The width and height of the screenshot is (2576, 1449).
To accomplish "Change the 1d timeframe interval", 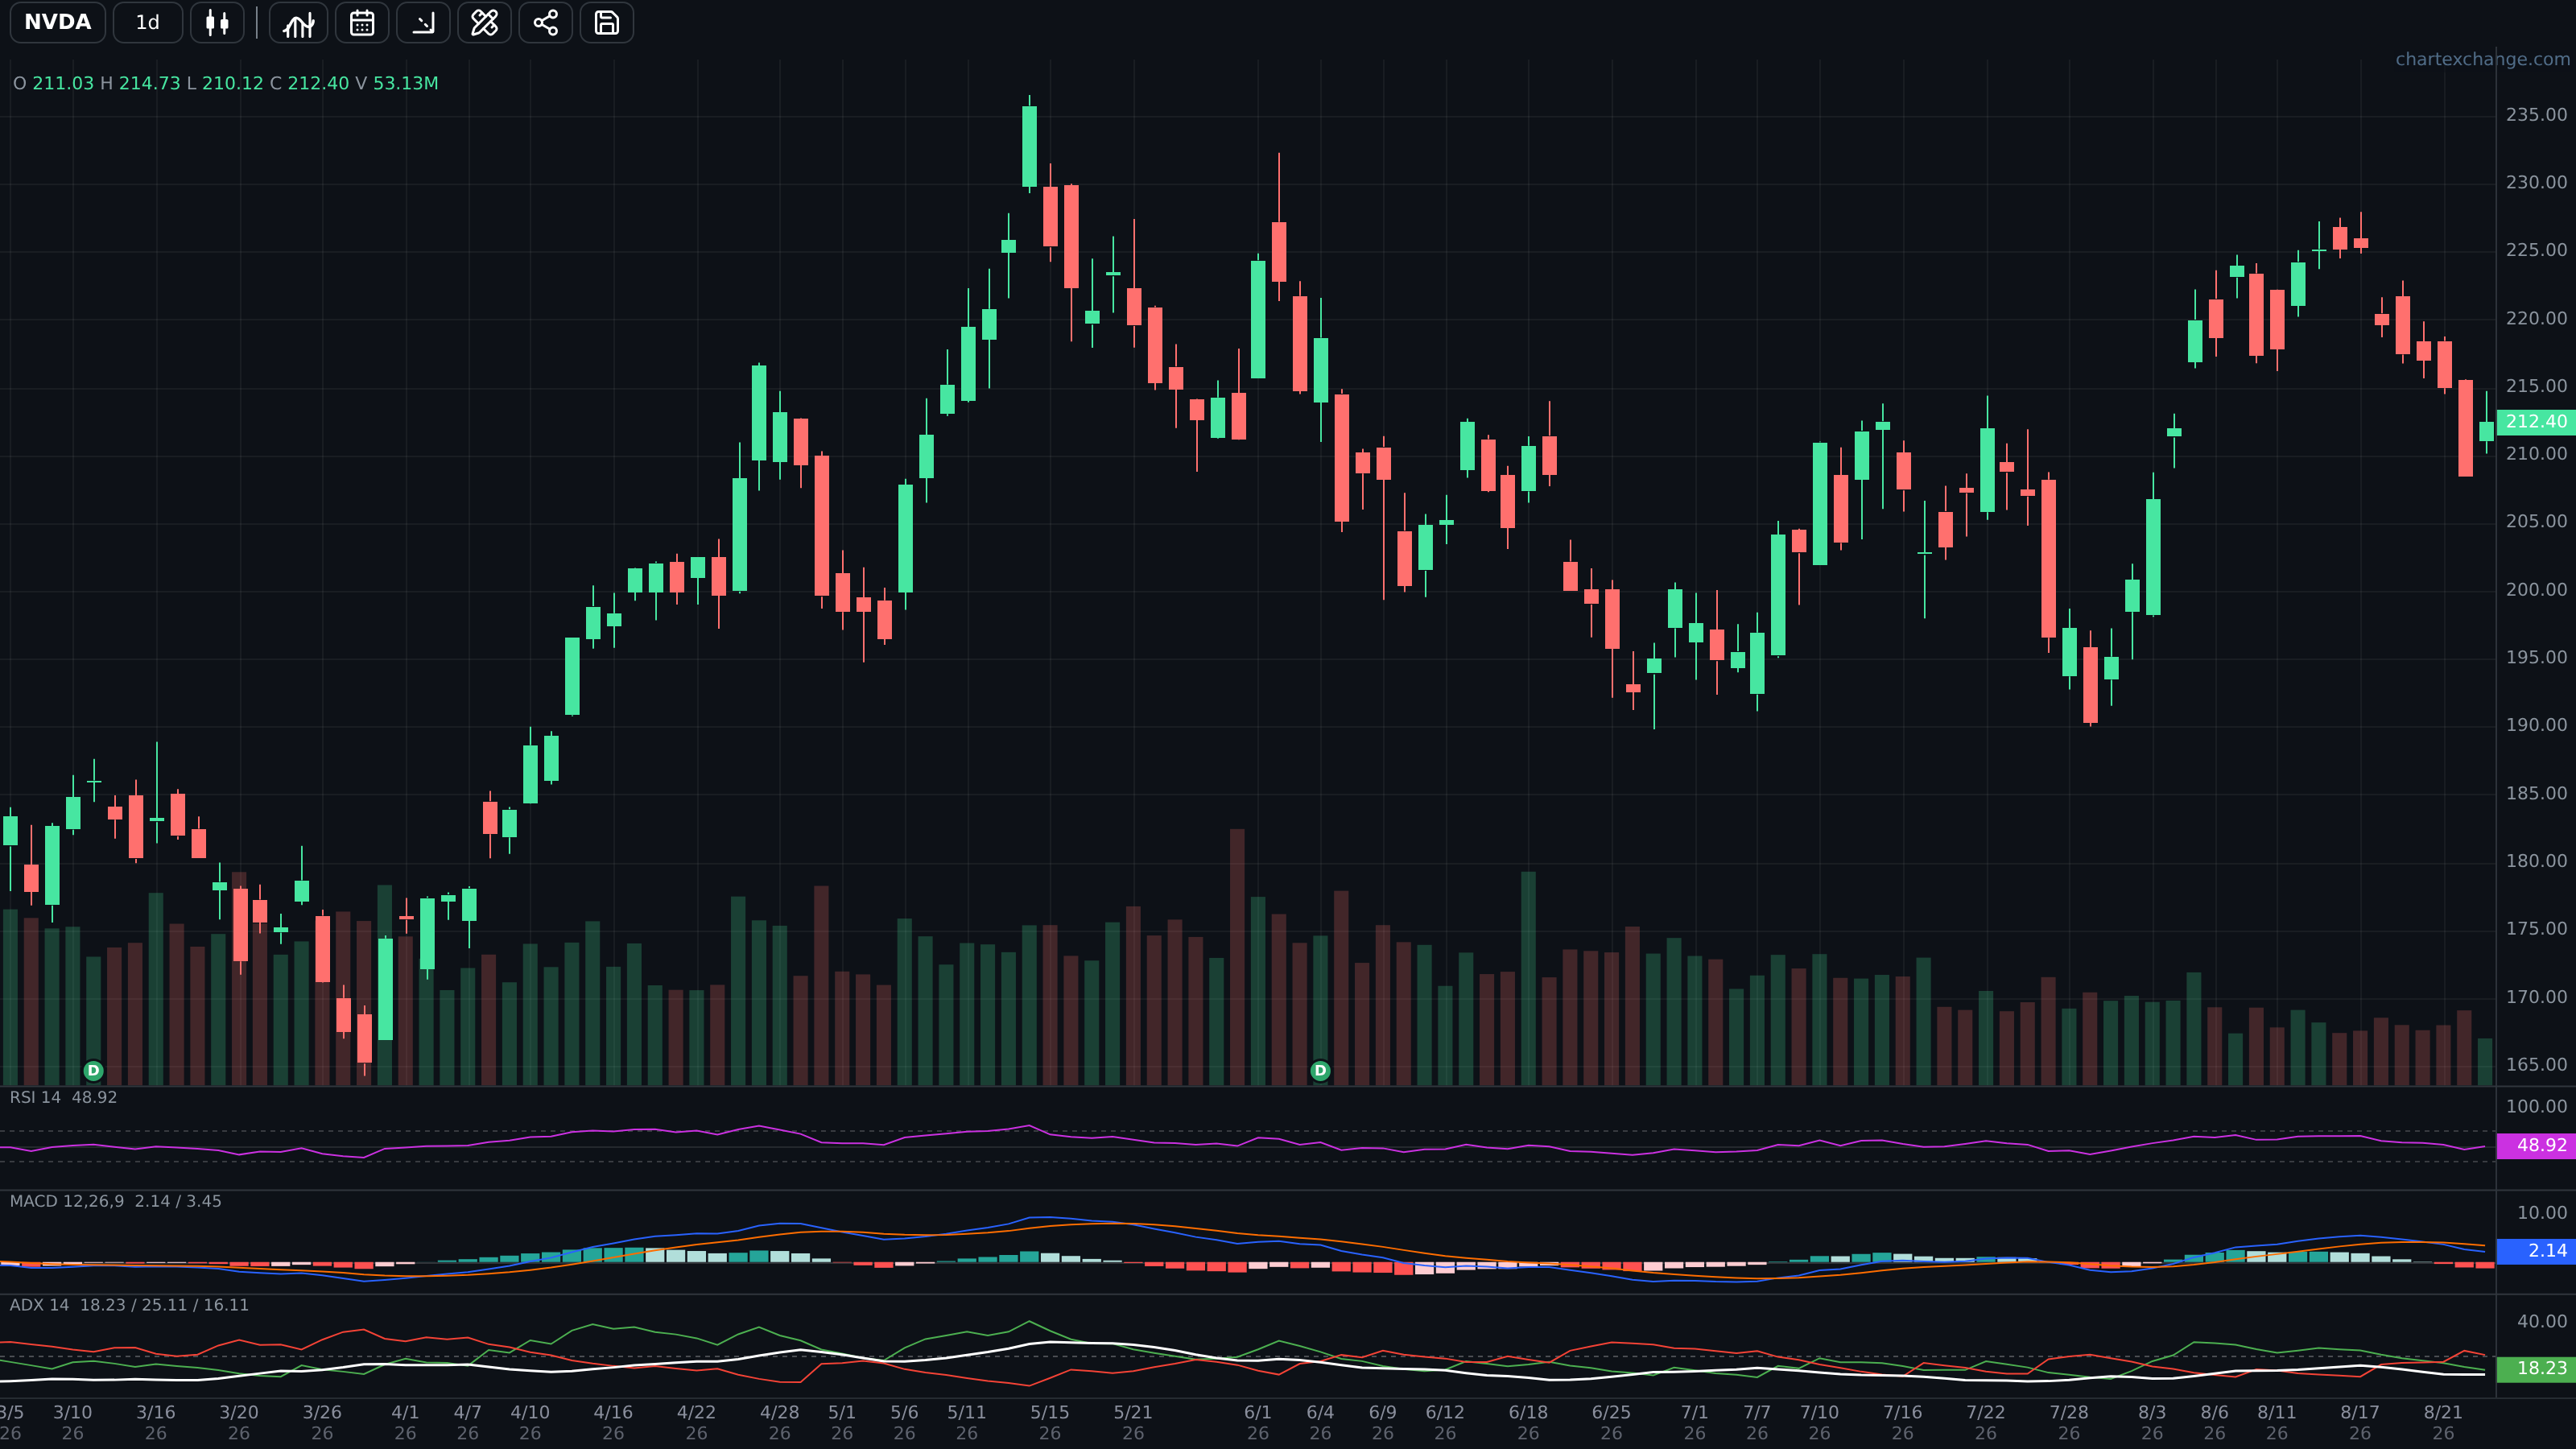I will [148, 22].
